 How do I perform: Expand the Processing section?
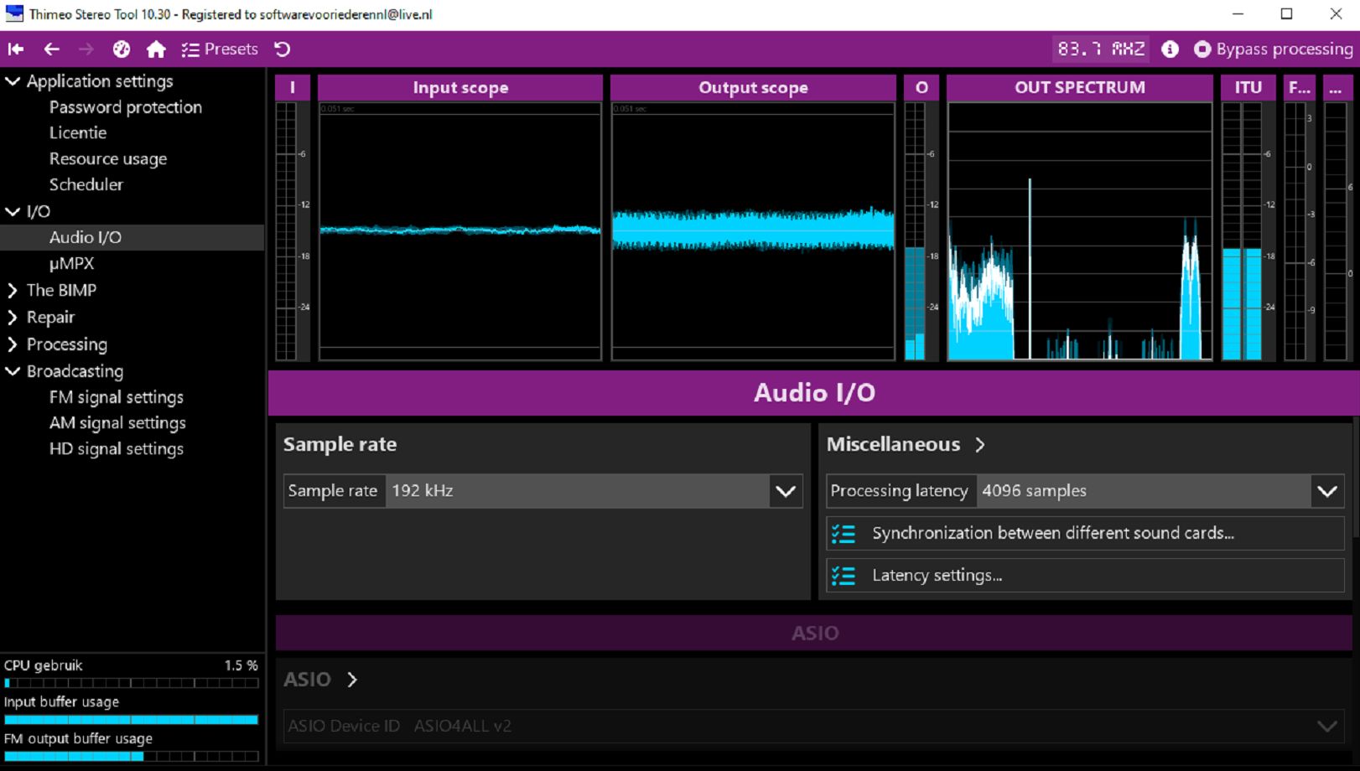[x=13, y=344]
